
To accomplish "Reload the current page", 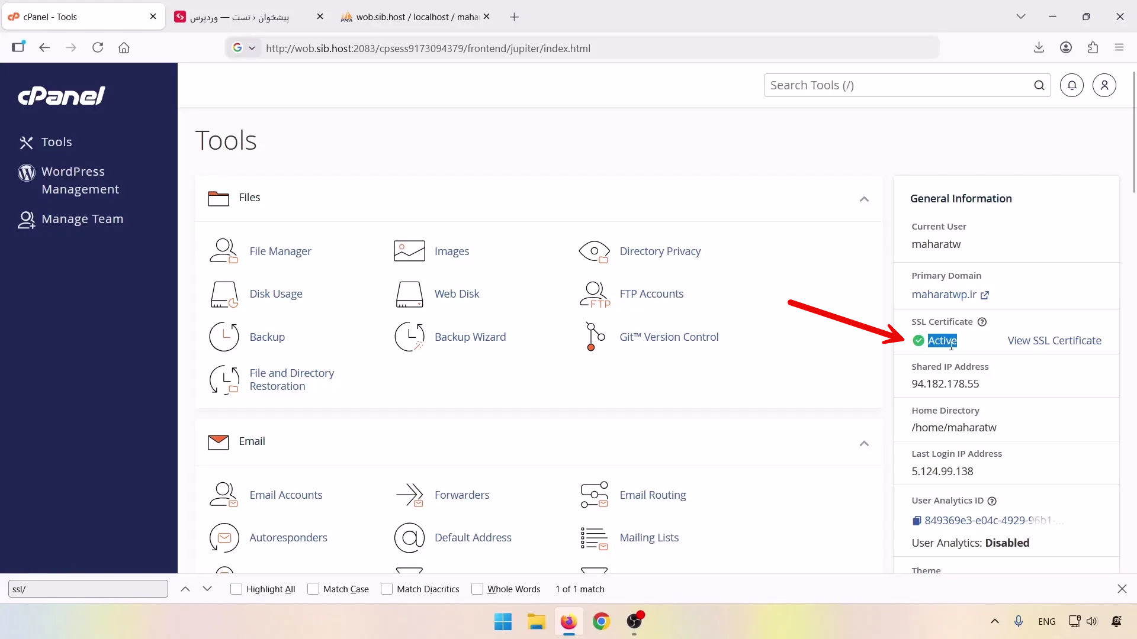I will tap(98, 47).
